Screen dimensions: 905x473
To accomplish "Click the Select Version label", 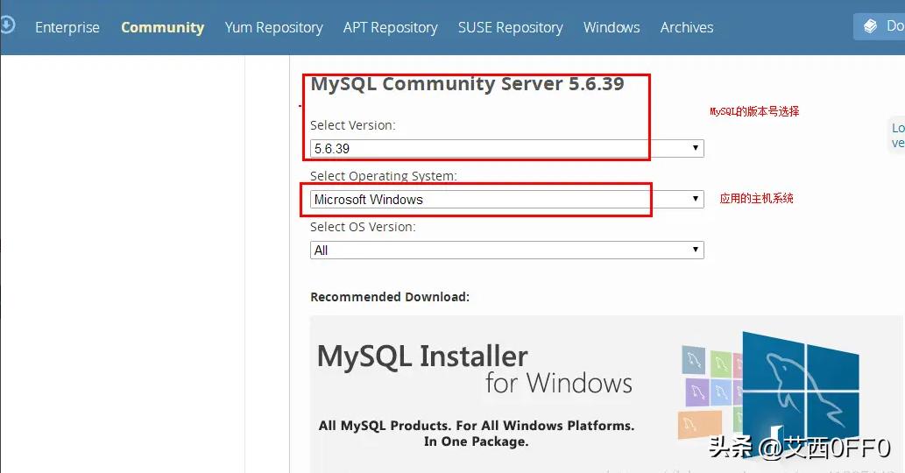I will (353, 125).
